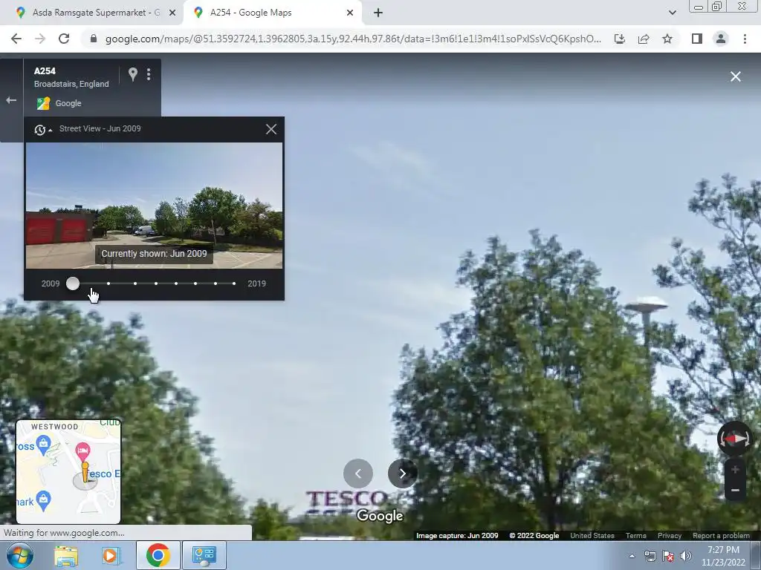The width and height of the screenshot is (761, 570).
Task: Click the lower blue shopping pin on minimap
Action: [x=44, y=500]
